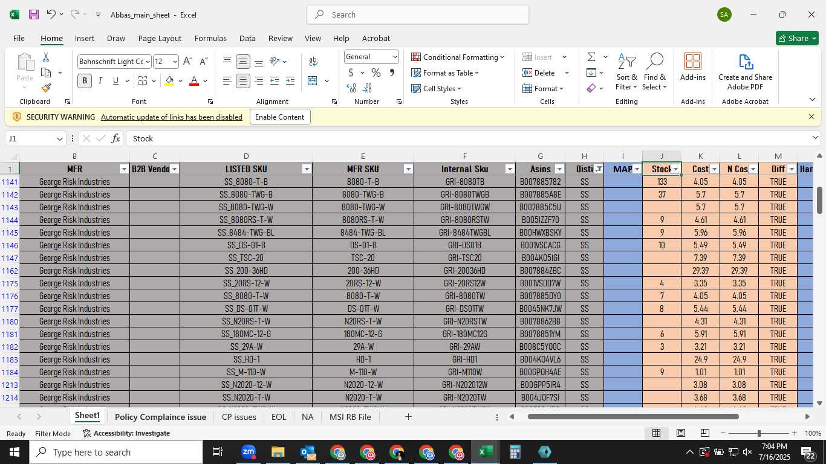
Task: Apply the yellow fill color
Action: pyautogui.click(x=169, y=81)
